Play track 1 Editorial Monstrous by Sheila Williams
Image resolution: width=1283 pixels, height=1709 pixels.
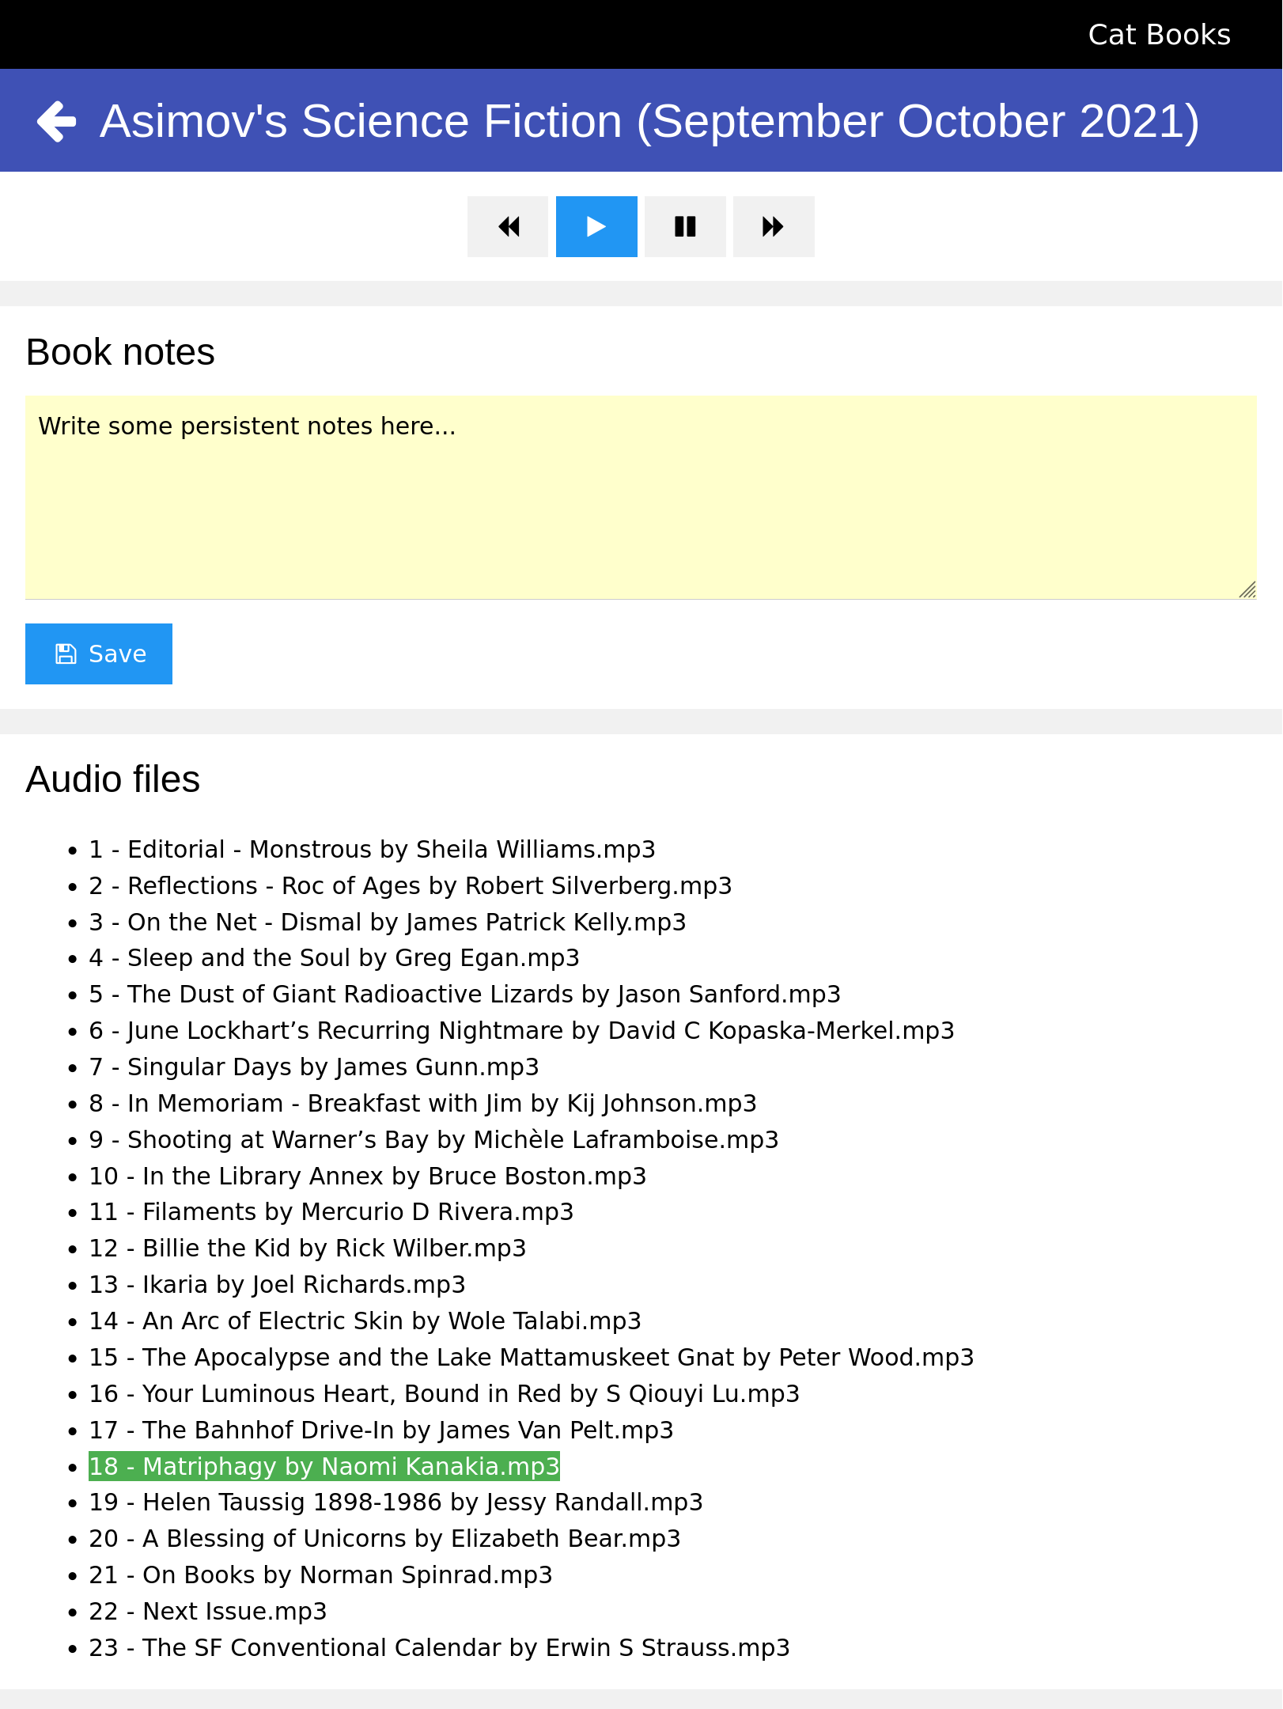(x=372, y=850)
